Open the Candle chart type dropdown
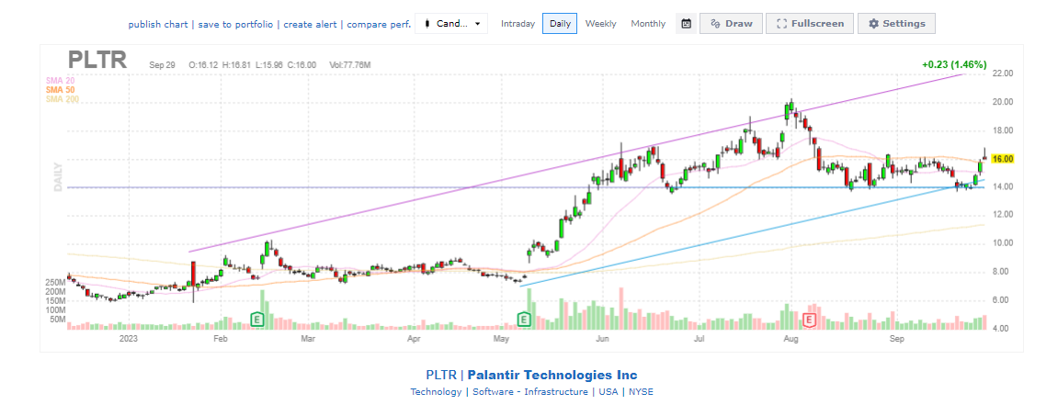Screen dimensions: 1058x416 click(450, 24)
